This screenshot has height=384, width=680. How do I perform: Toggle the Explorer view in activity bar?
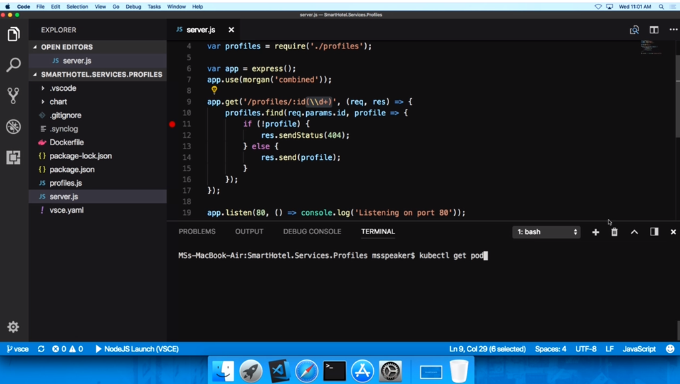pyautogui.click(x=13, y=34)
